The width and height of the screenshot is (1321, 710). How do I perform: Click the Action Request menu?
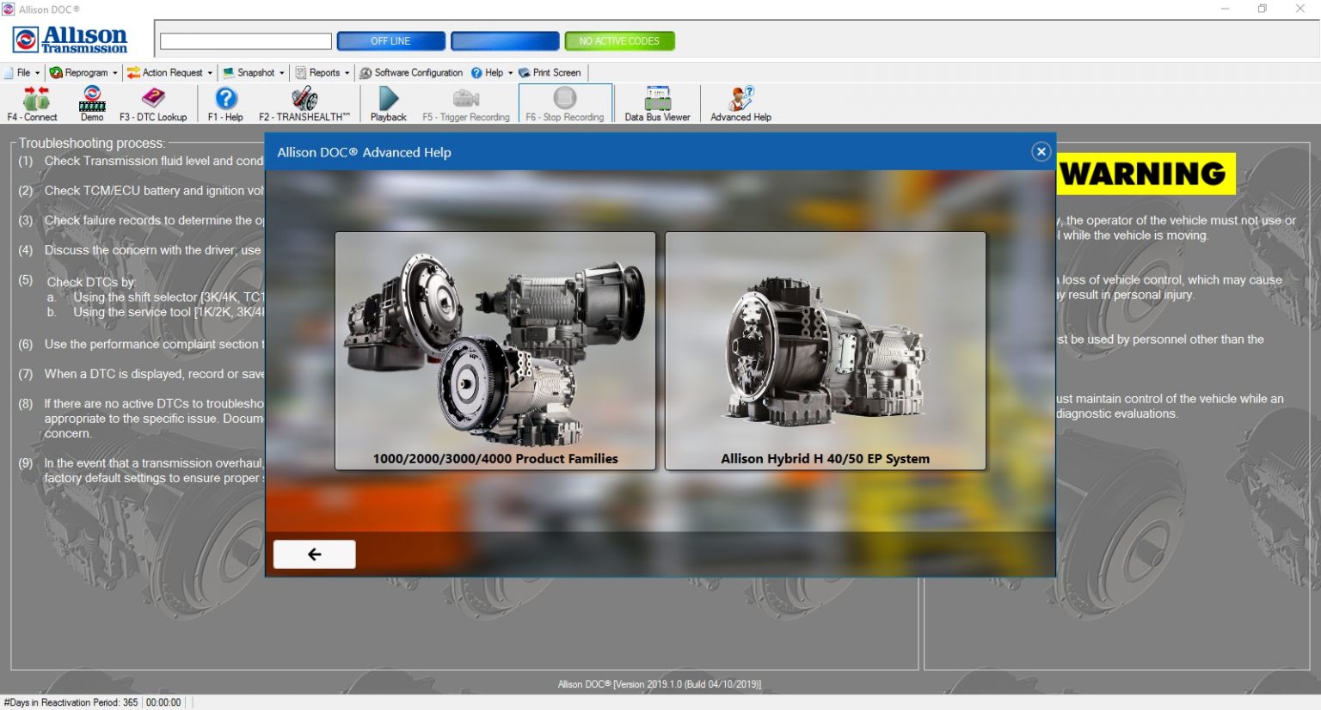tap(169, 72)
